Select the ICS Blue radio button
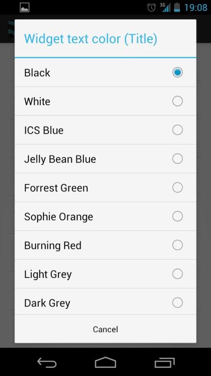Screen dimensions: 211x376 pyautogui.click(x=178, y=130)
